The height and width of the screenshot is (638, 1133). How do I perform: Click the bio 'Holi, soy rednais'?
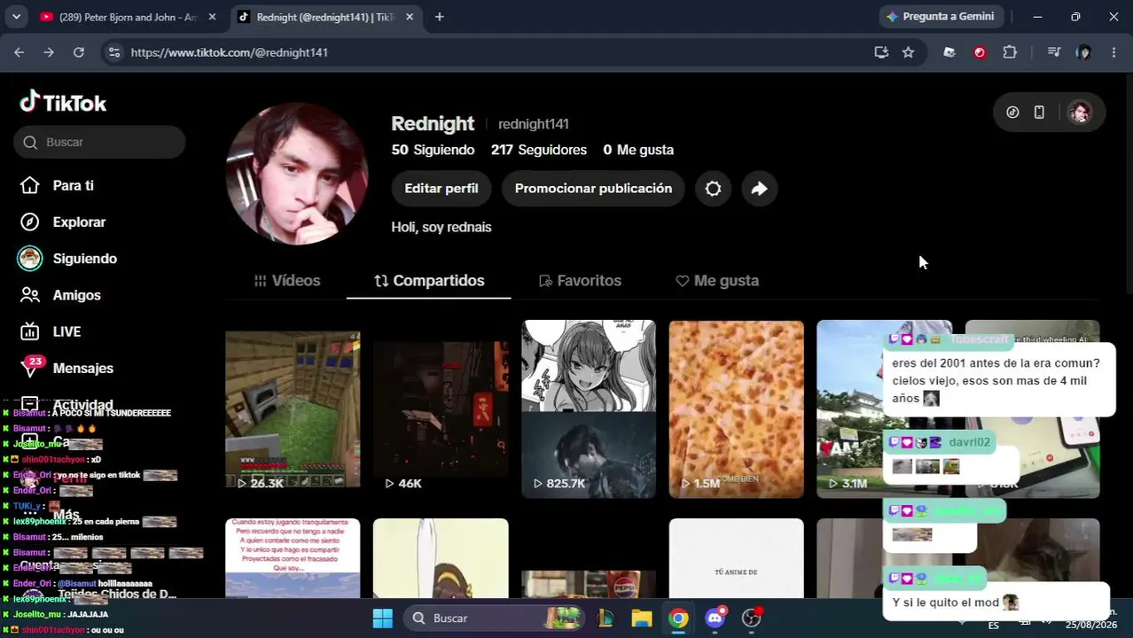pyautogui.click(x=441, y=227)
